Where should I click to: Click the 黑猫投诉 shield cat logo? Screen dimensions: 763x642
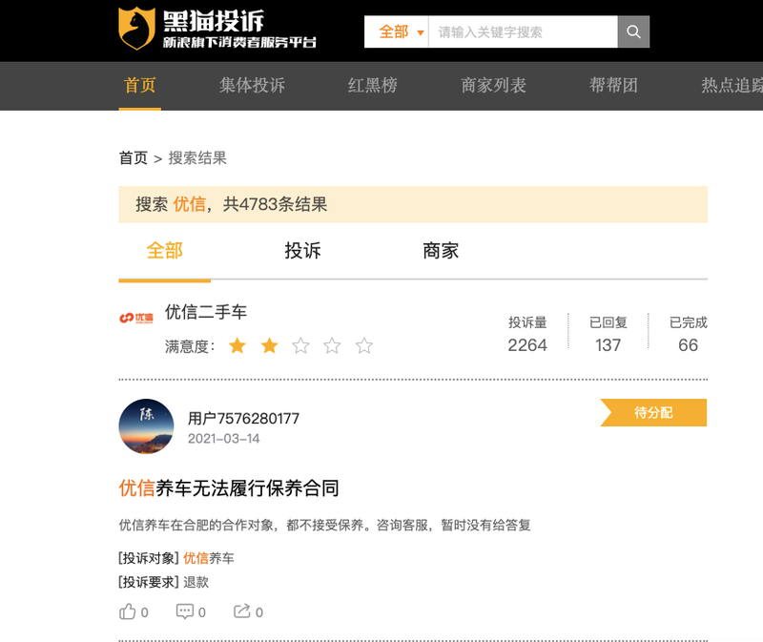click(x=136, y=29)
